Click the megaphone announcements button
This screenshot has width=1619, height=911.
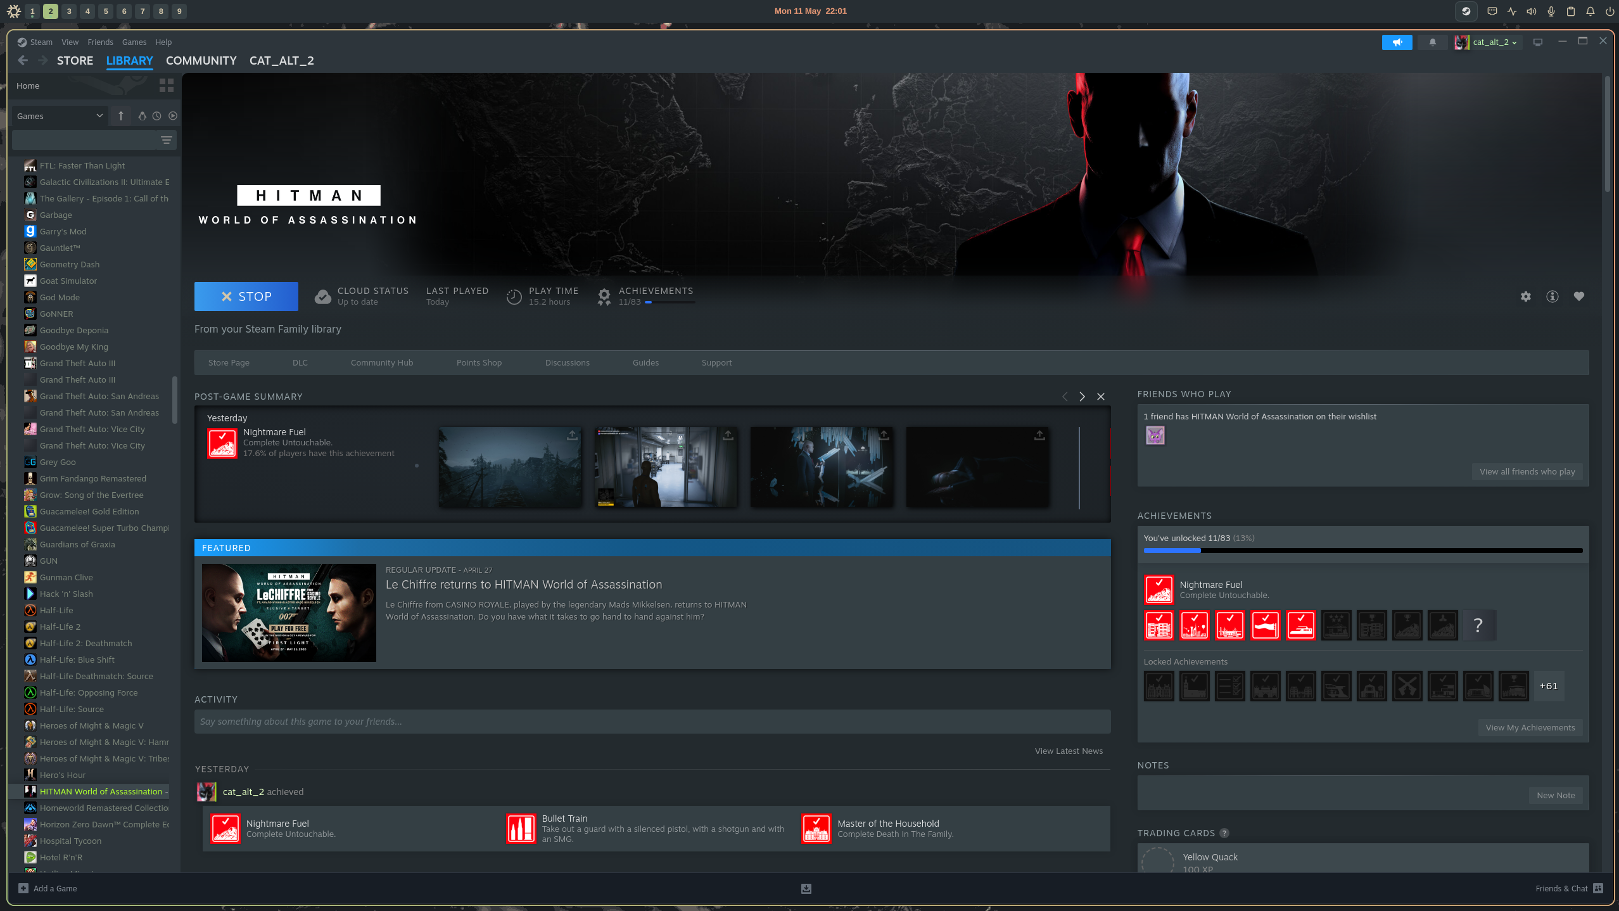click(1397, 42)
